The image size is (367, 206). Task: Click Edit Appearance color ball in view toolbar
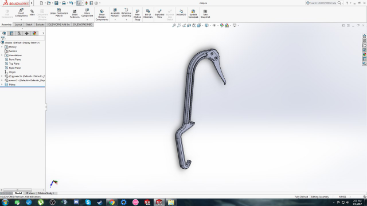(222, 25)
